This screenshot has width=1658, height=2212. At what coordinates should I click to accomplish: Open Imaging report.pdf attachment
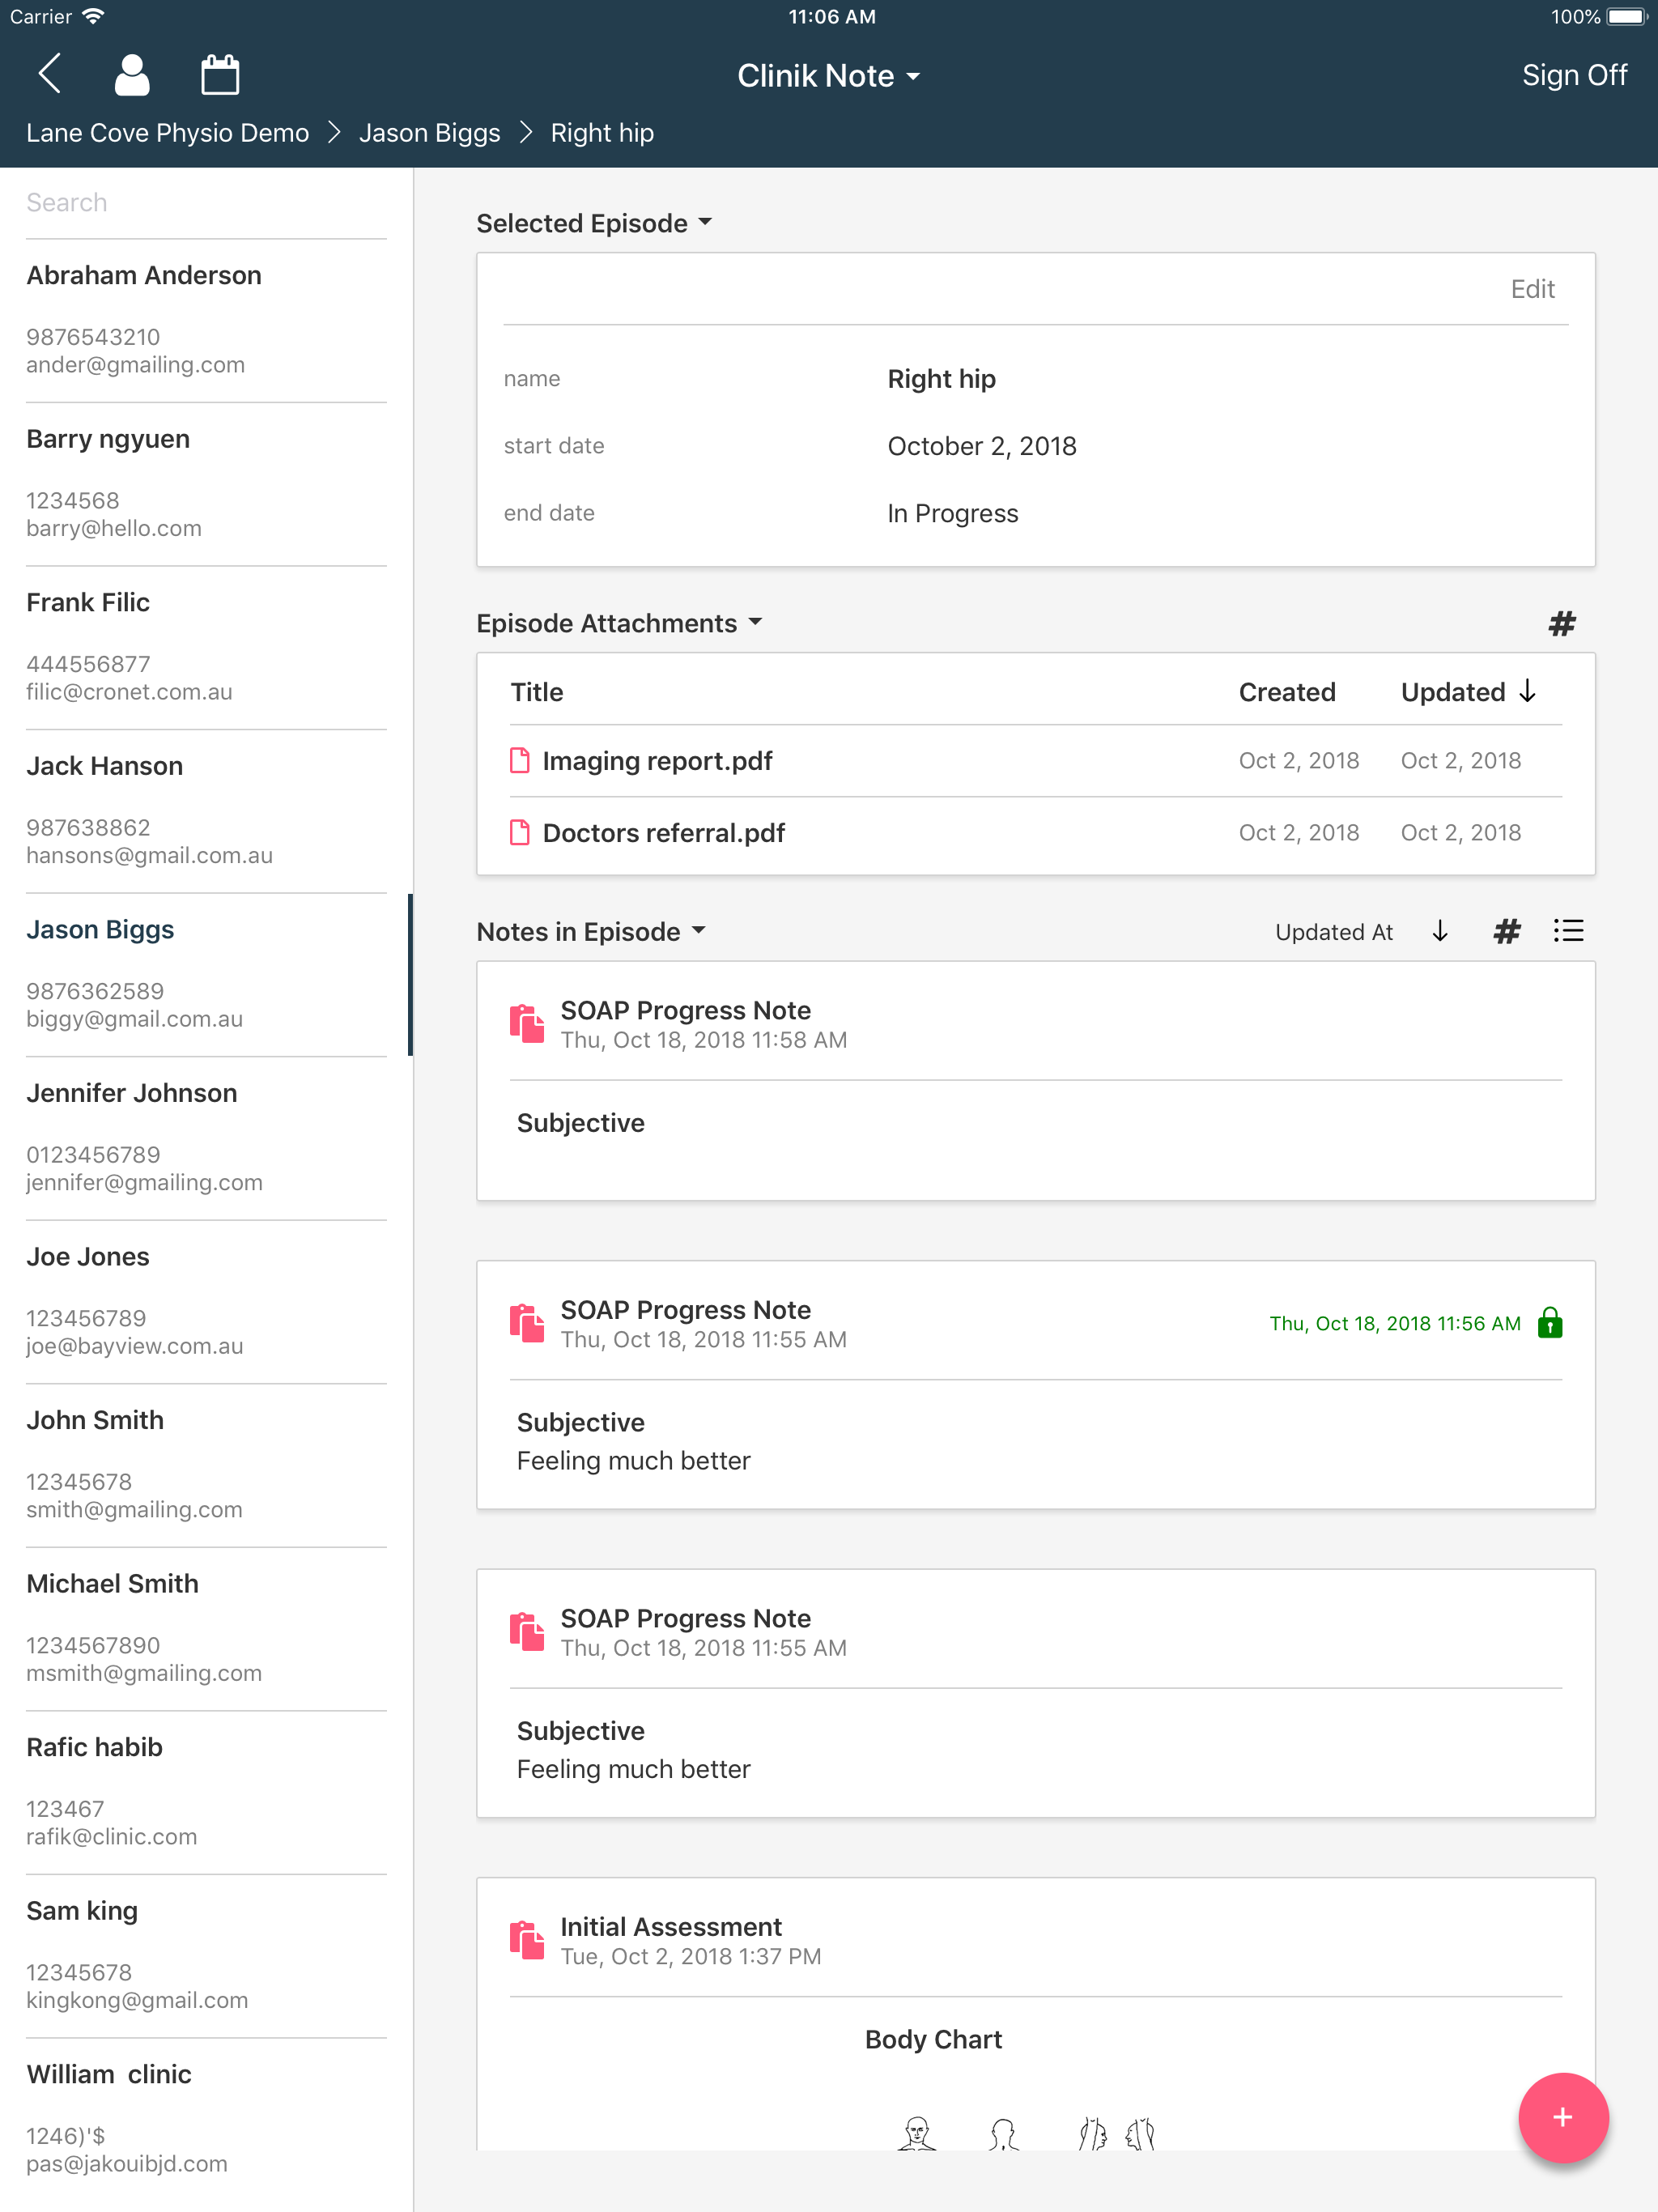click(x=657, y=761)
